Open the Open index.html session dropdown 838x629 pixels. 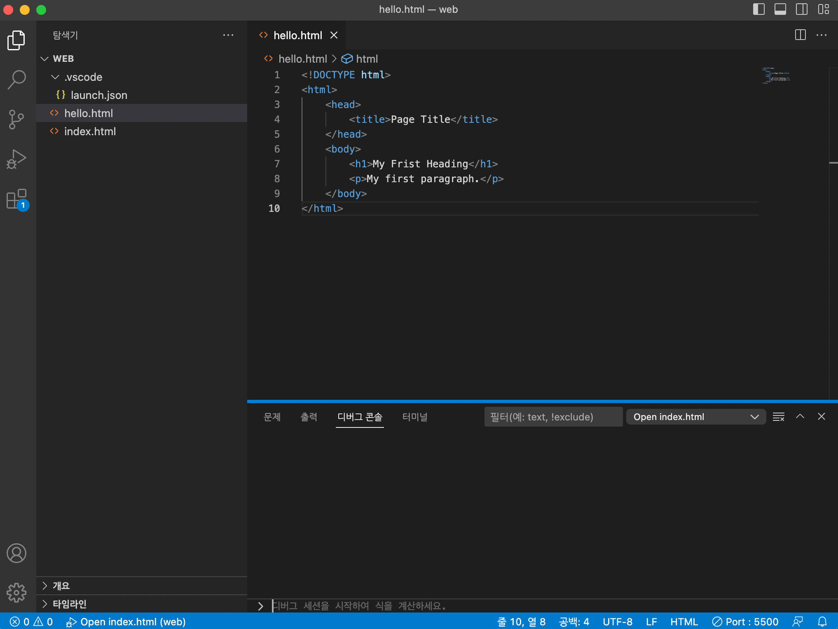[x=695, y=417]
